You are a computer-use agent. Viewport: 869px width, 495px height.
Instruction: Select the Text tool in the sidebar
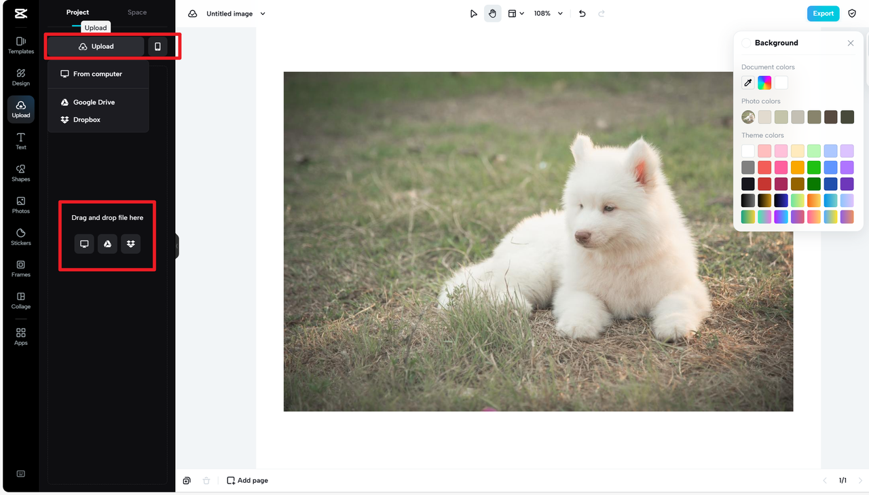click(20, 141)
